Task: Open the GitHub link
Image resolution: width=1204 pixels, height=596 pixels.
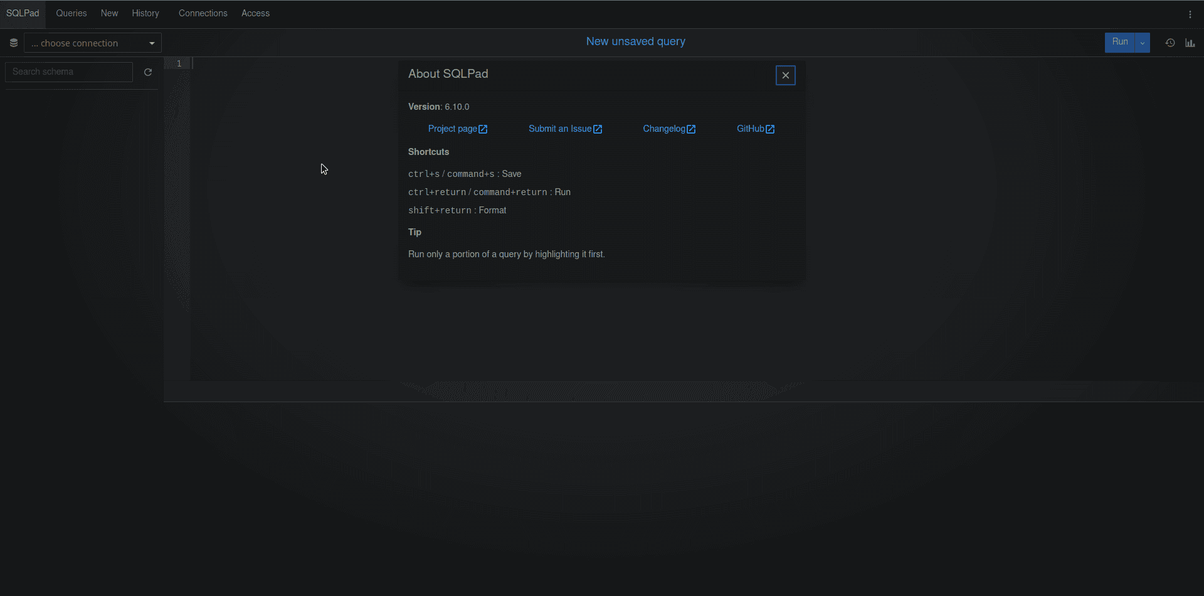Action: pyautogui.click(x=756, y=129)
